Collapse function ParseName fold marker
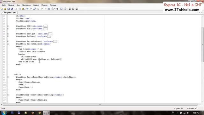This screenshot has height=115, width=204. click(x=8, y=44)
